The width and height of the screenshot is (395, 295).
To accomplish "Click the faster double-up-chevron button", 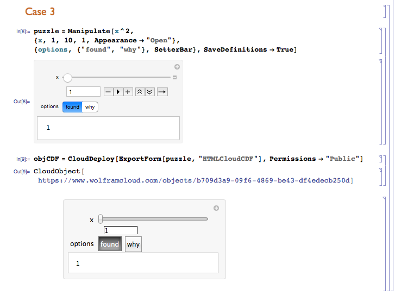I will pos(140,92).
